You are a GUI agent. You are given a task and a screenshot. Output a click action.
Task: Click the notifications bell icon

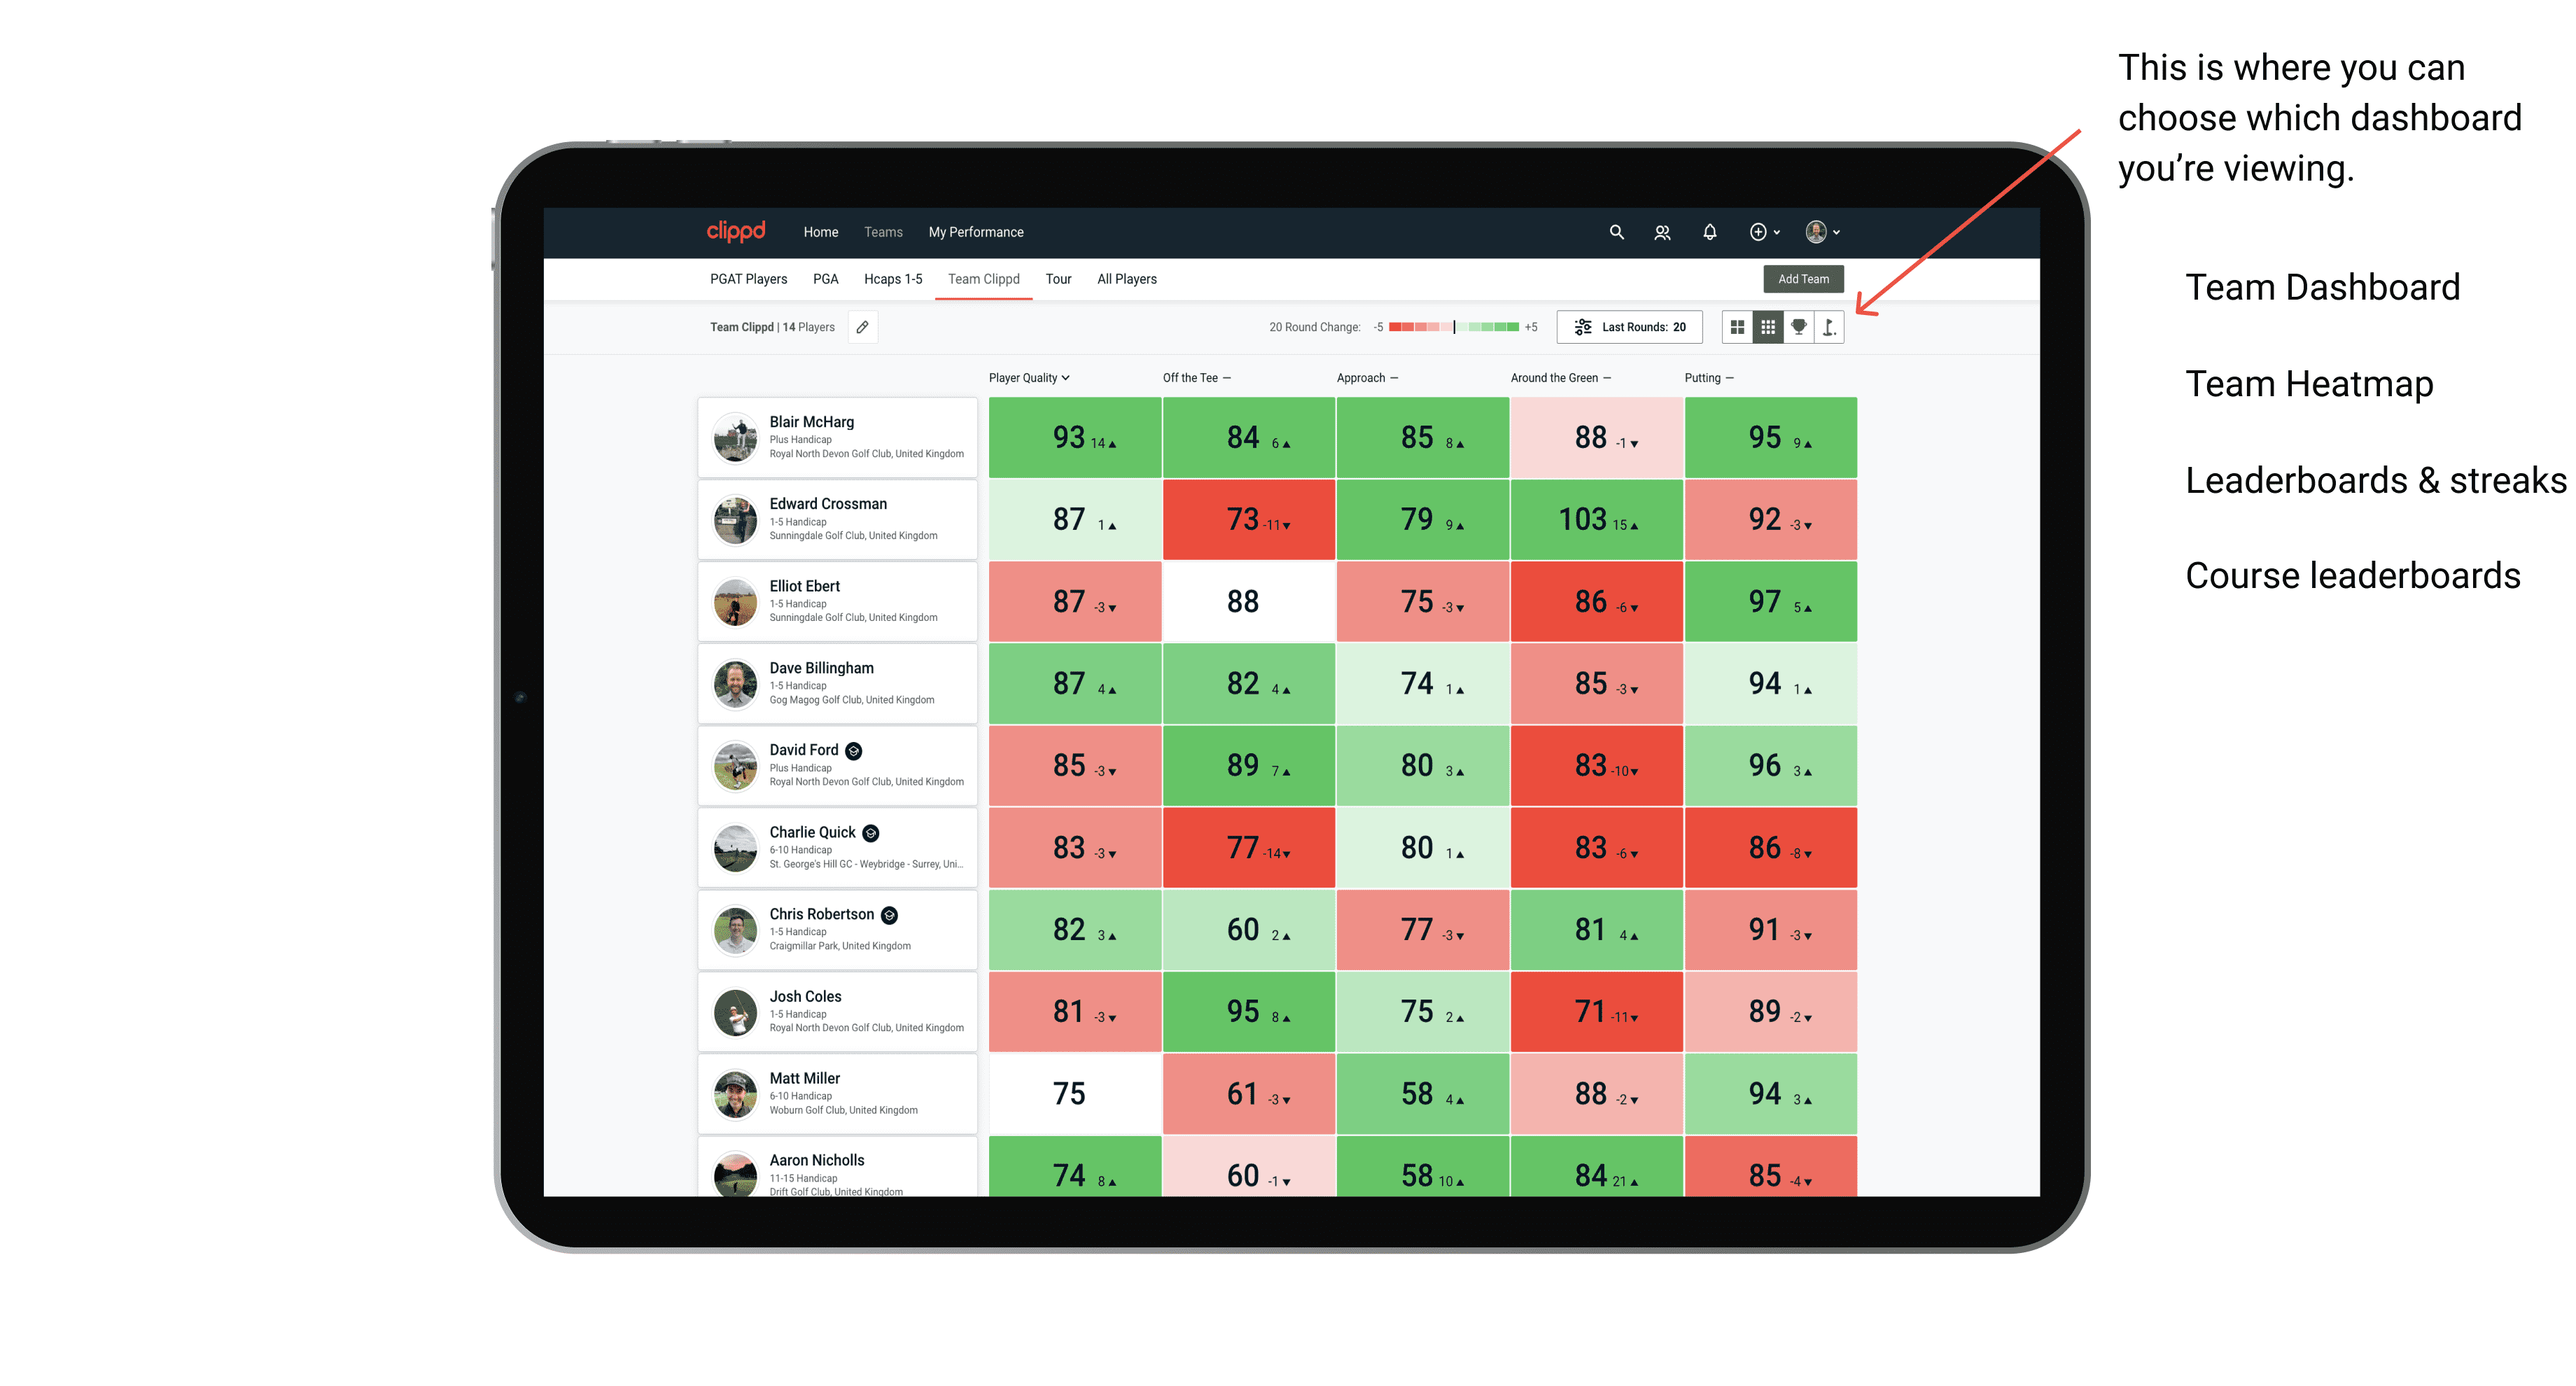click(x=1708, y=232)
